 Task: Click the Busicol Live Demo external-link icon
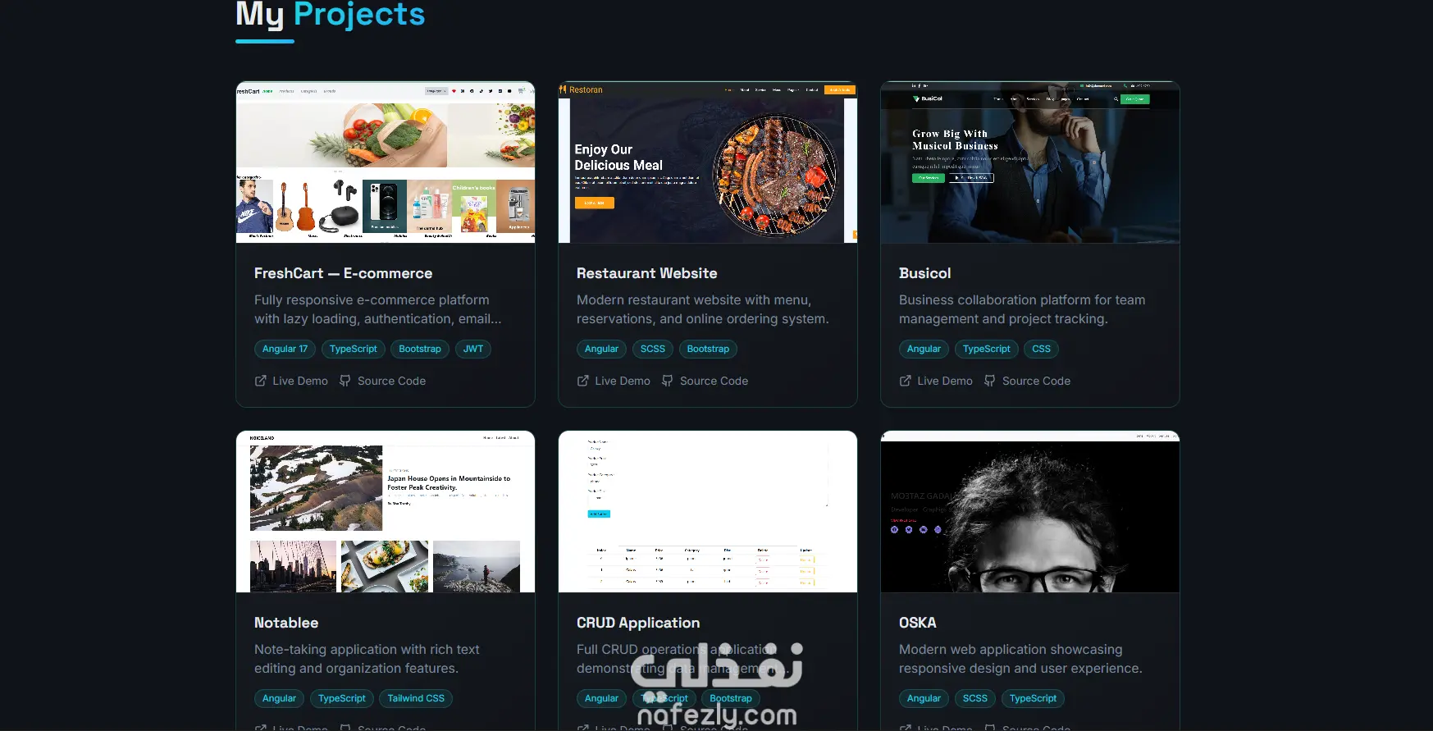pos(906,381)
